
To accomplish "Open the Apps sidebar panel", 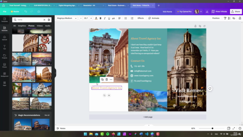I will [x=5, y=84].
